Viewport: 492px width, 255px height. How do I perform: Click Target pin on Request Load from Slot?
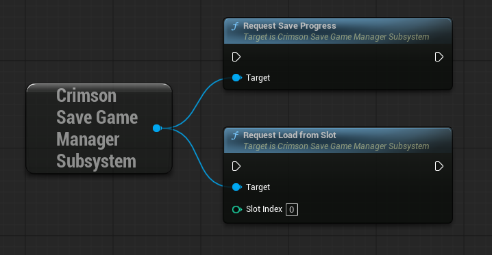(x=236, y=187)
